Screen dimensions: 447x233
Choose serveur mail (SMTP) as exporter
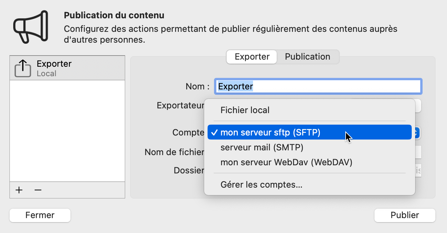point(262,147)
